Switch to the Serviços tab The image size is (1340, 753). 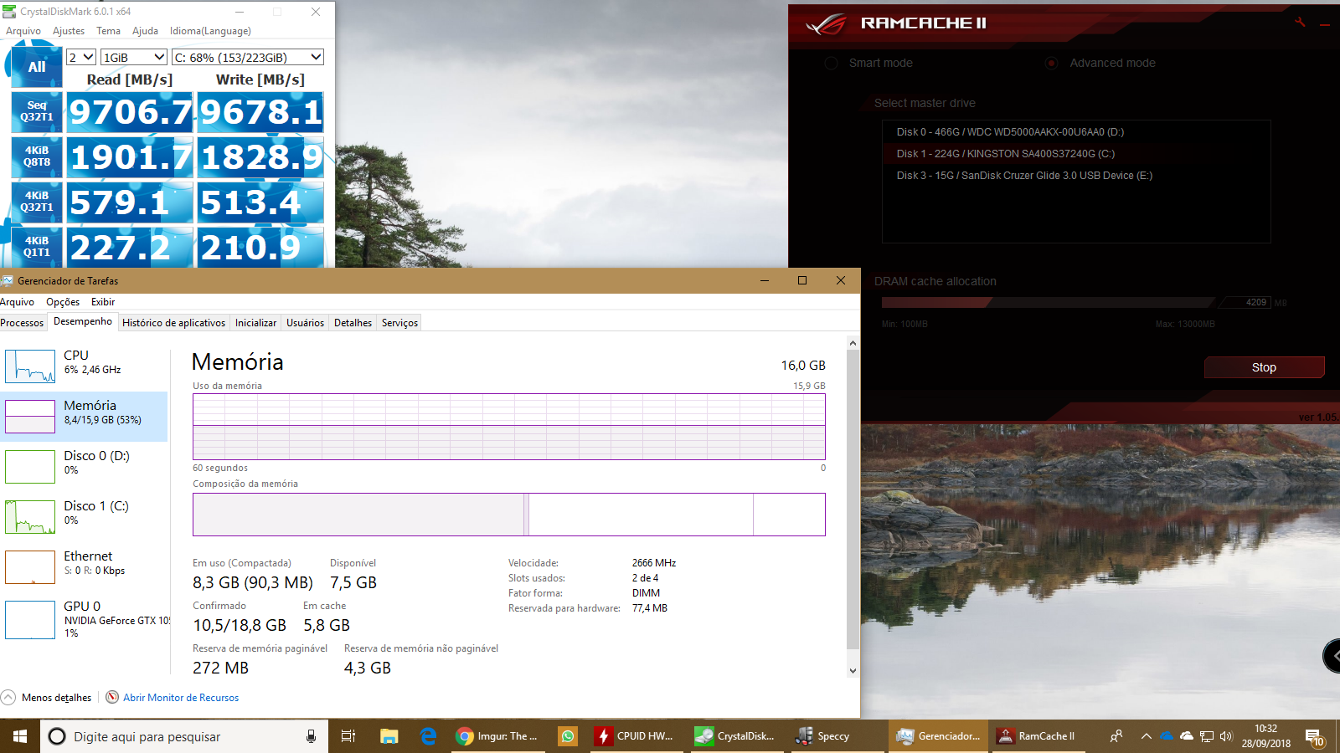coord(399,323)
